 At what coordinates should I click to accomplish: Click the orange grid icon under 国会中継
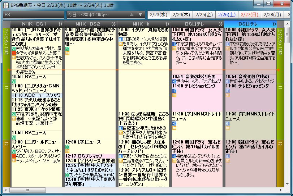tap(67, 53)
